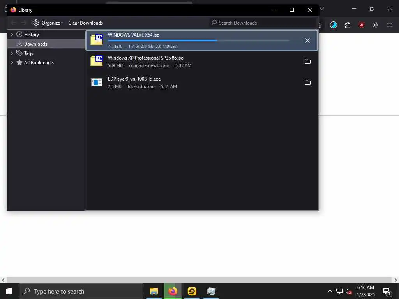Viewport: 399px width, 299px height.
Task: Select Tags in the sidebar
Action: [28, 53]
